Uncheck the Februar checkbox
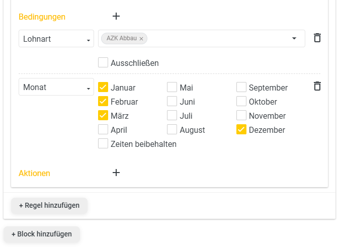 point(103,101)
